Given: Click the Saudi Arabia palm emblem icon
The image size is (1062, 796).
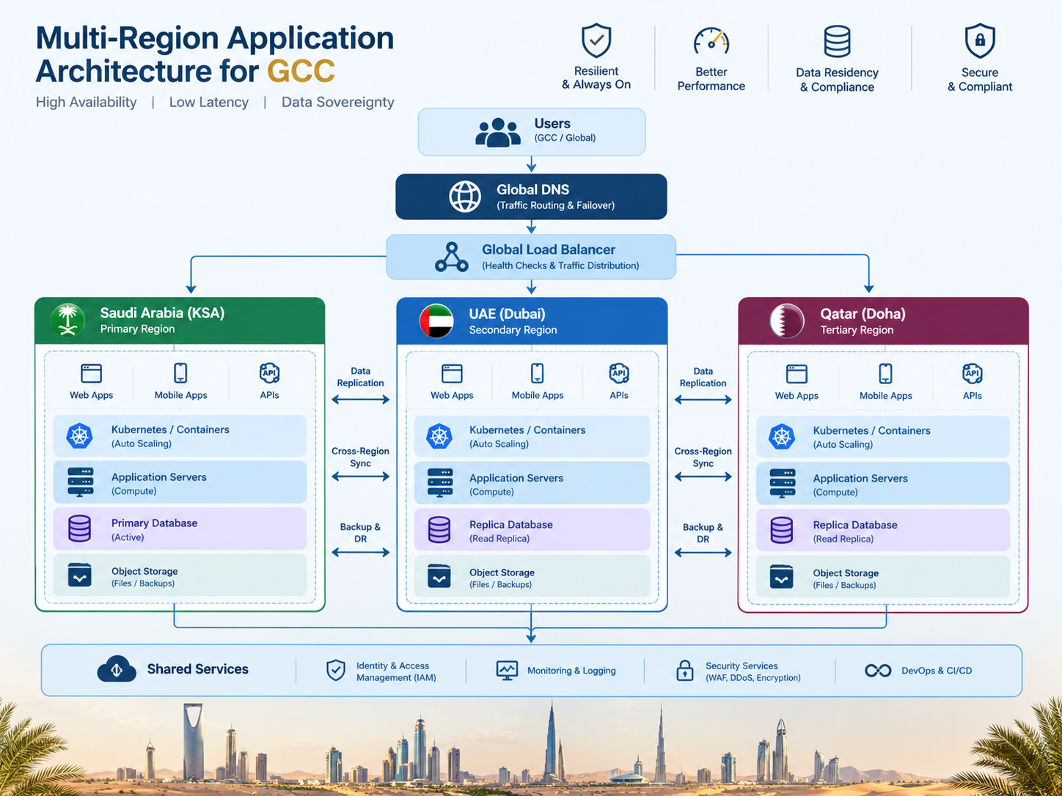Looking at the screenshot, I should tap(68, 320).
